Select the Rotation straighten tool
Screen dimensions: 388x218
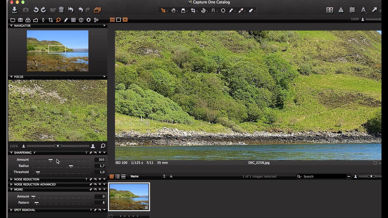click(203, 10)
